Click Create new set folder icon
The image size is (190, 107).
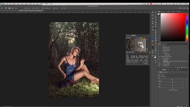[x=182, y=67]
